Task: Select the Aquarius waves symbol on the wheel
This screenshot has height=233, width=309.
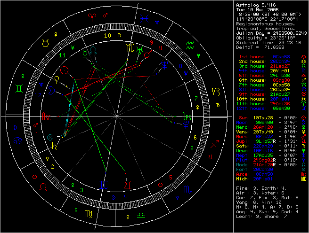Action: pos(190,45)
